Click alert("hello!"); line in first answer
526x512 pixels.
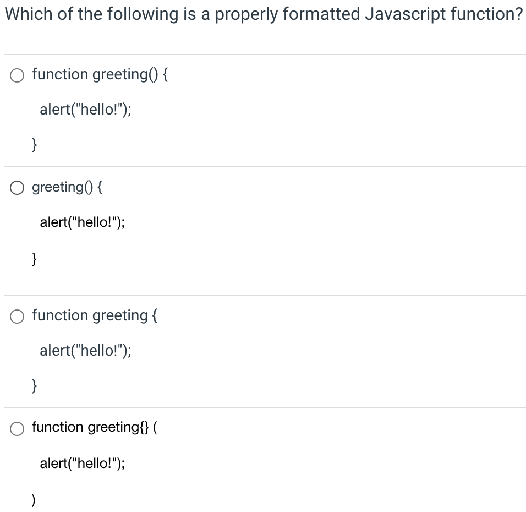(x=85, y=110)
